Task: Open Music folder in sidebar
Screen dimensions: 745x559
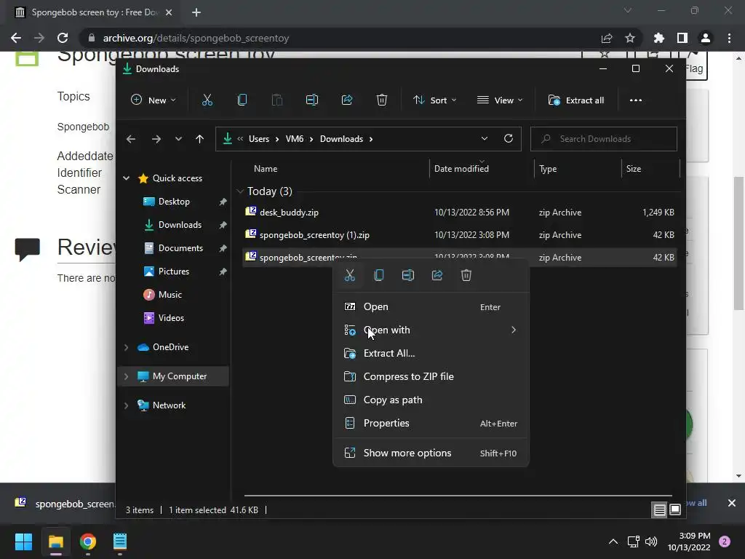Action: pos(170,295)
